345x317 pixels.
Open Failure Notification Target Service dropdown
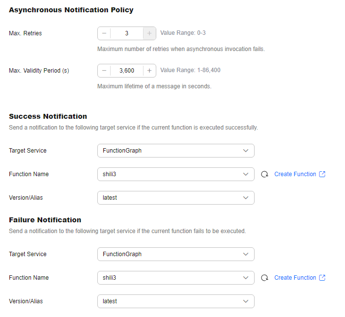point(176,254)
